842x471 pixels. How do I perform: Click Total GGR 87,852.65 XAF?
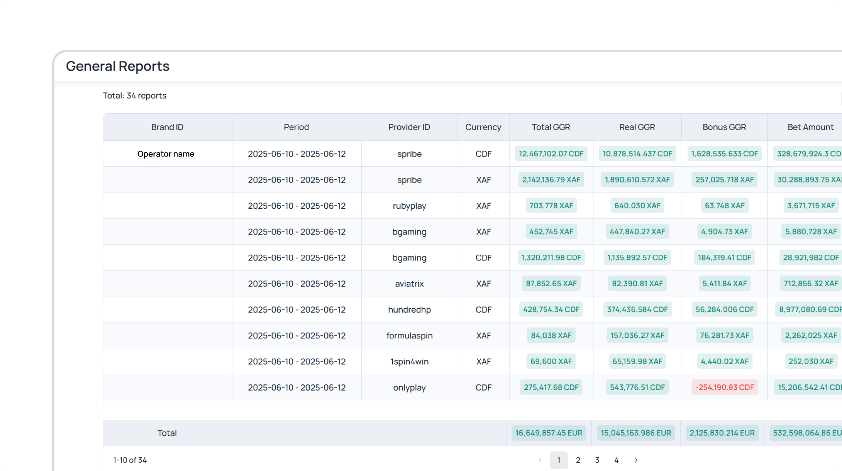tap(551, 284)
